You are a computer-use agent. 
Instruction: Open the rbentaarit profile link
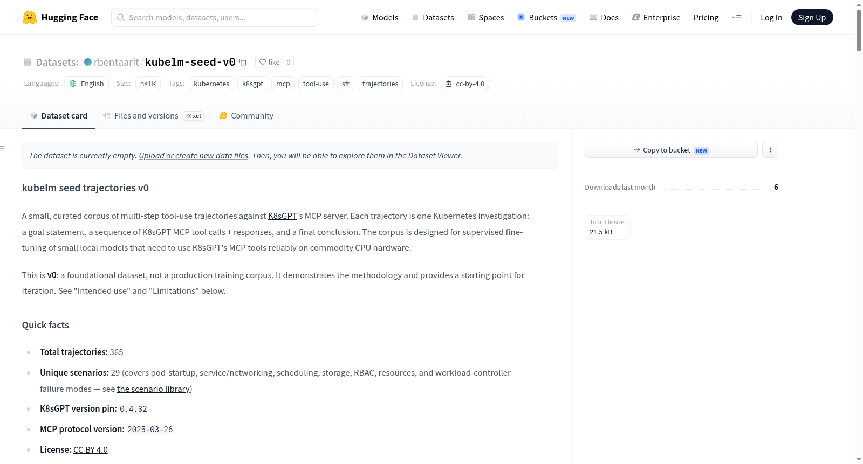click(x=117, y=62)
